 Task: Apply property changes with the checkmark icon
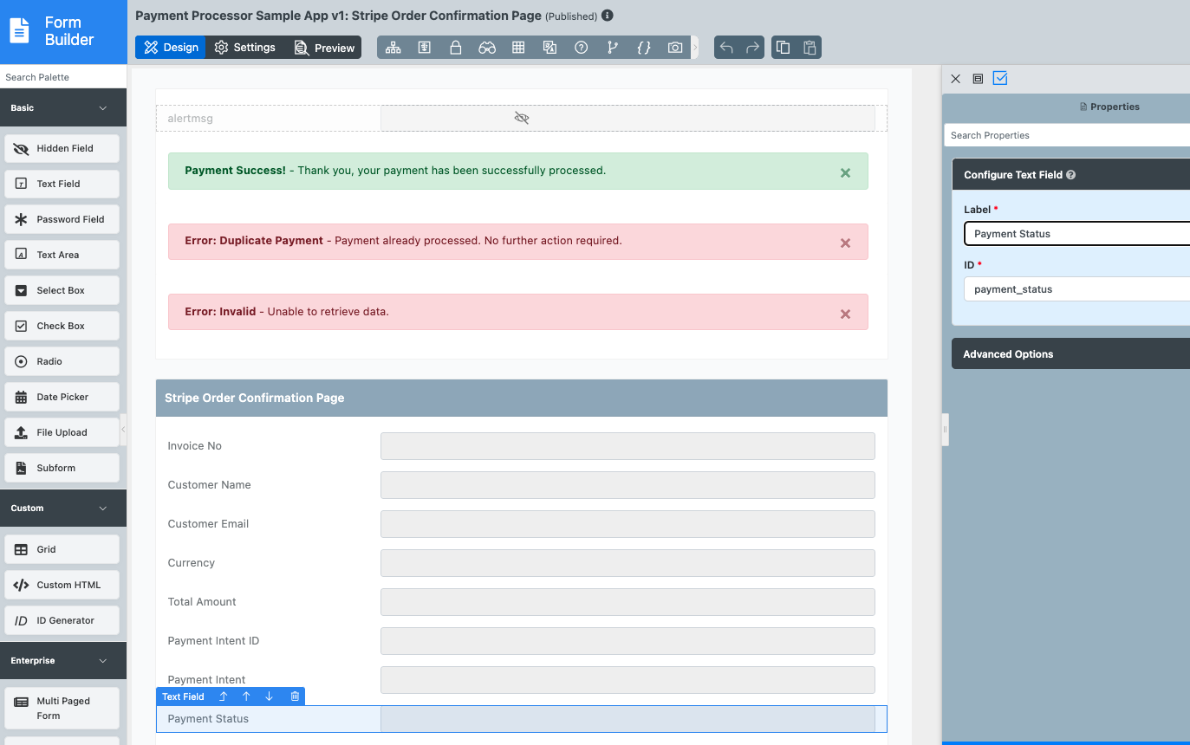click(x=1000, y=78)
